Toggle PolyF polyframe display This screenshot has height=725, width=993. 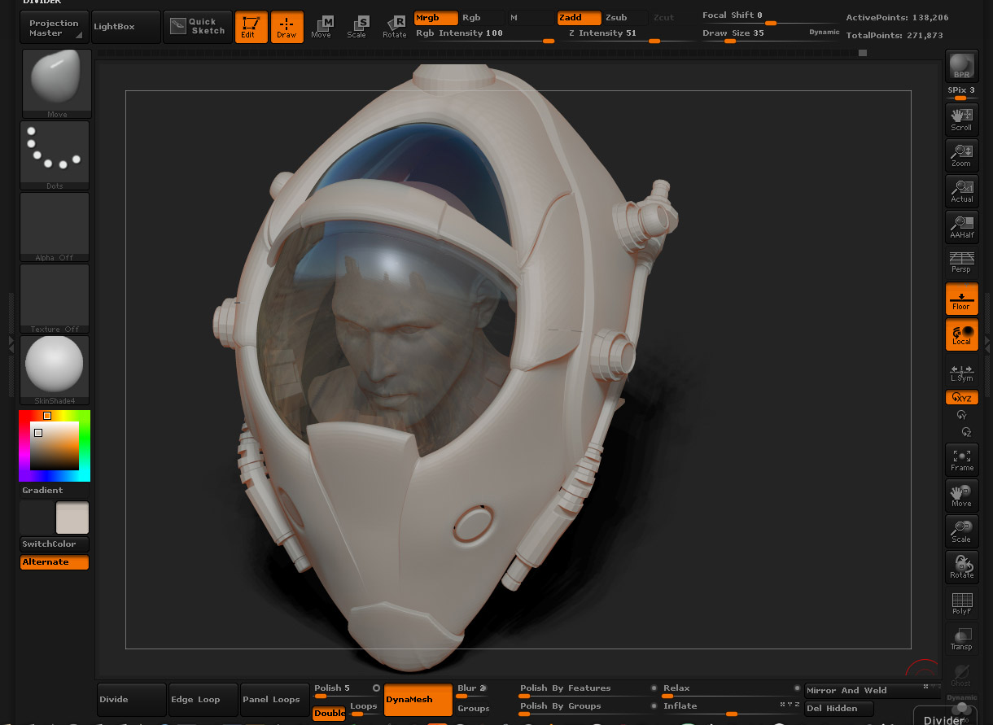[x=961, y=603]
